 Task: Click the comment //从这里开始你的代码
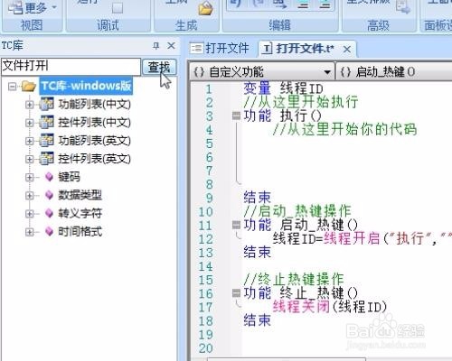[344, 129]
